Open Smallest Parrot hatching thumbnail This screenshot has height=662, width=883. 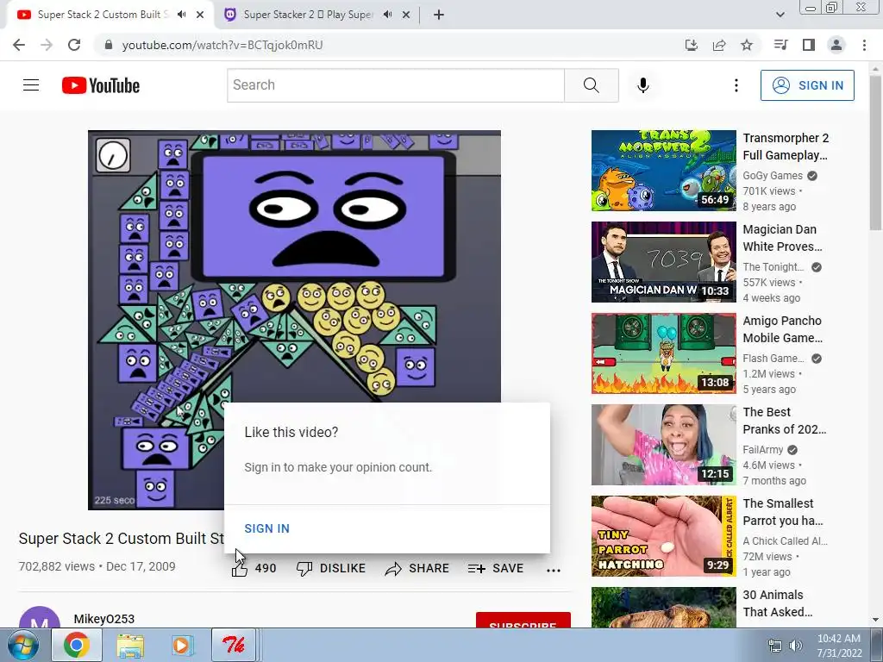point(663,536)
